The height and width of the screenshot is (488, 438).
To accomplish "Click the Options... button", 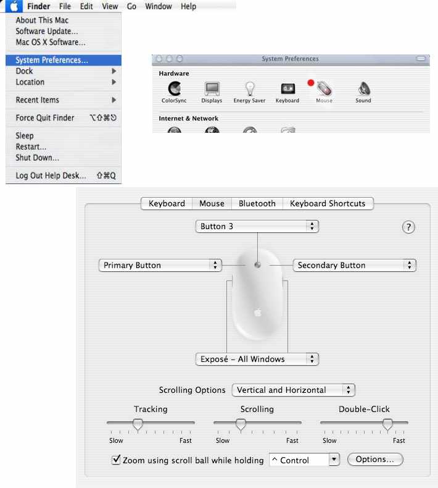I will pos(374,460).
